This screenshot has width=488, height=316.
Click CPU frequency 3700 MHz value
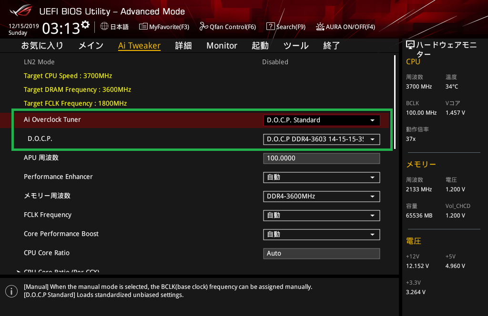point(419,87)
